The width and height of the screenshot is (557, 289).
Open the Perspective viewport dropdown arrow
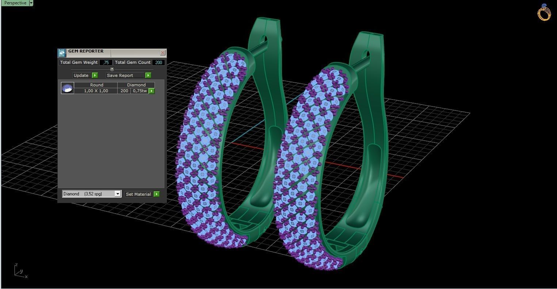tap(31, 3)
